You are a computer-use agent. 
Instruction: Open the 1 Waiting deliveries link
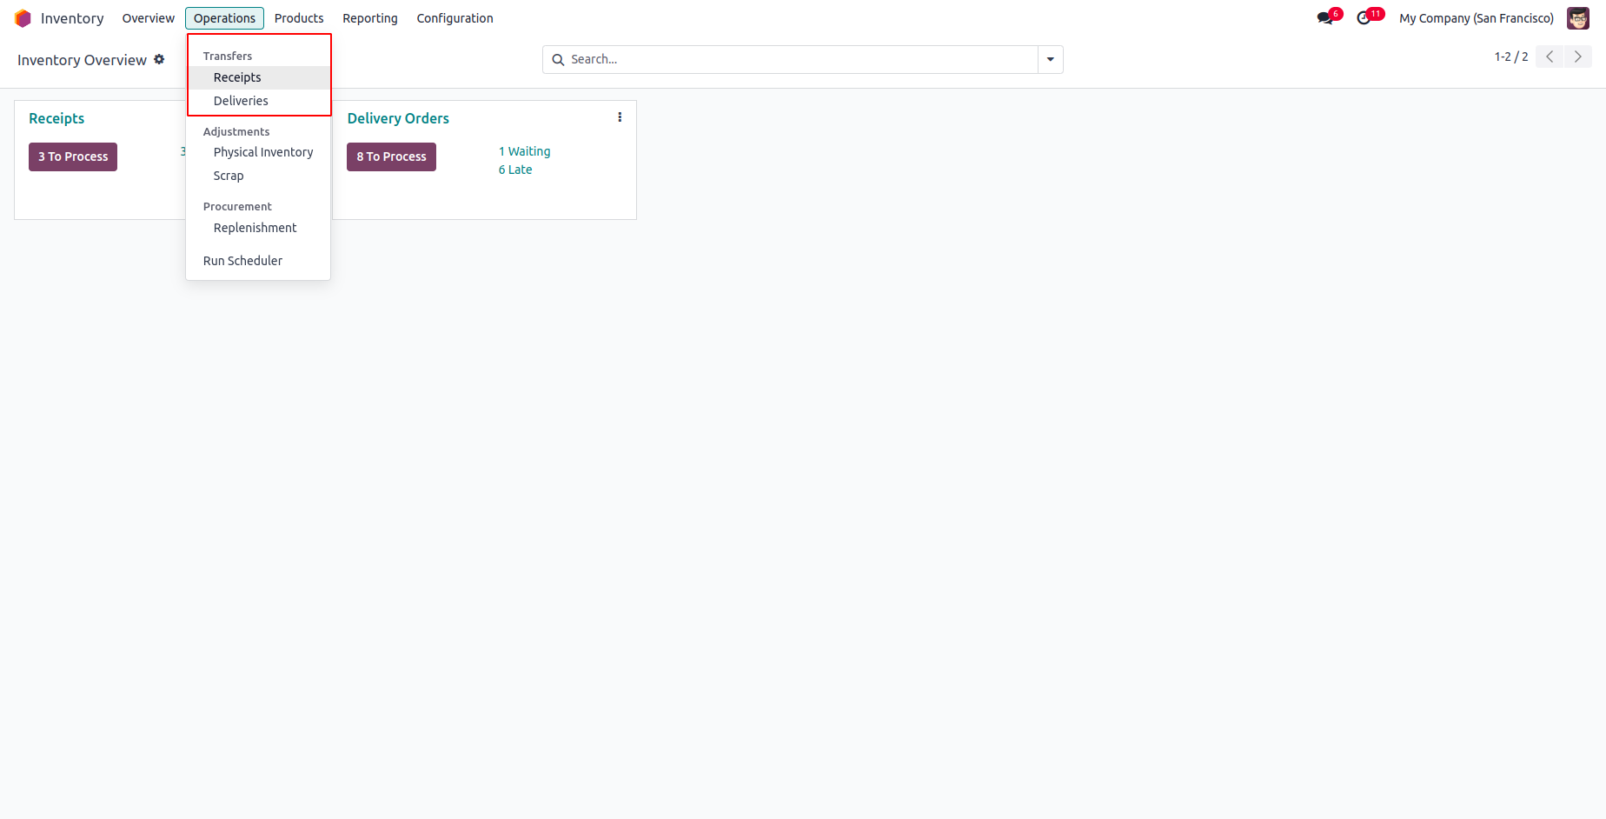click(524, 151)
